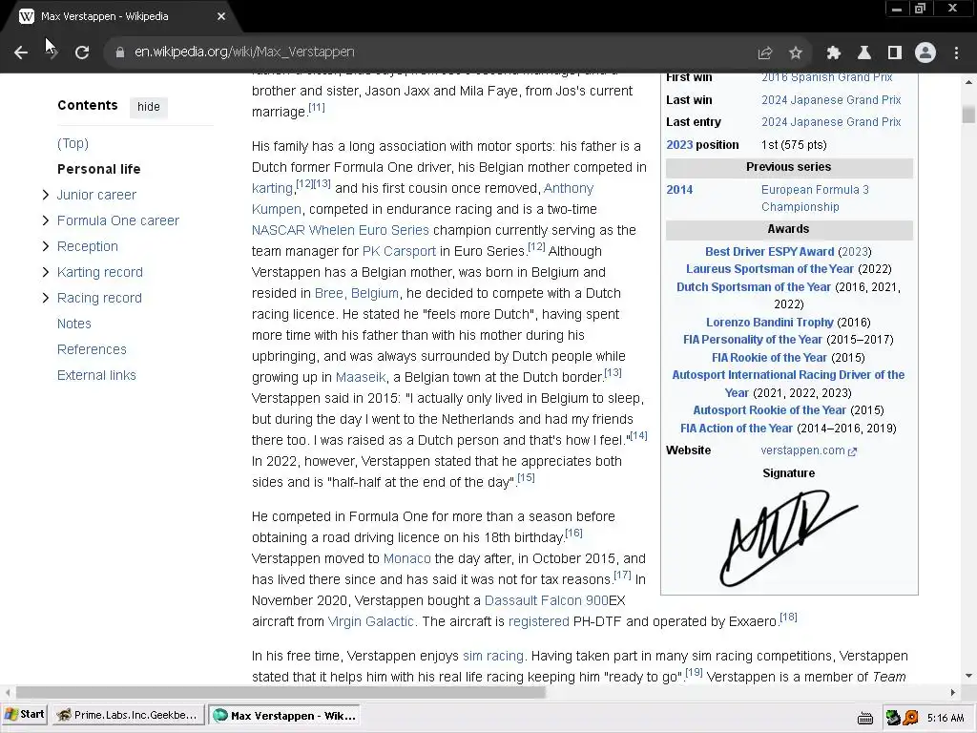This screenshot has height=733, width=977.
Task: Visit verstappen.com website link
Action: point(808,450)
